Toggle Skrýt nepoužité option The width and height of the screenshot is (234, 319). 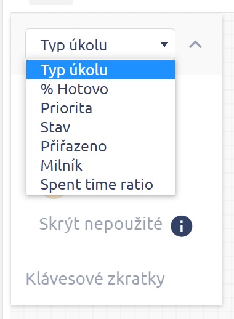click(x=101, y=224)
